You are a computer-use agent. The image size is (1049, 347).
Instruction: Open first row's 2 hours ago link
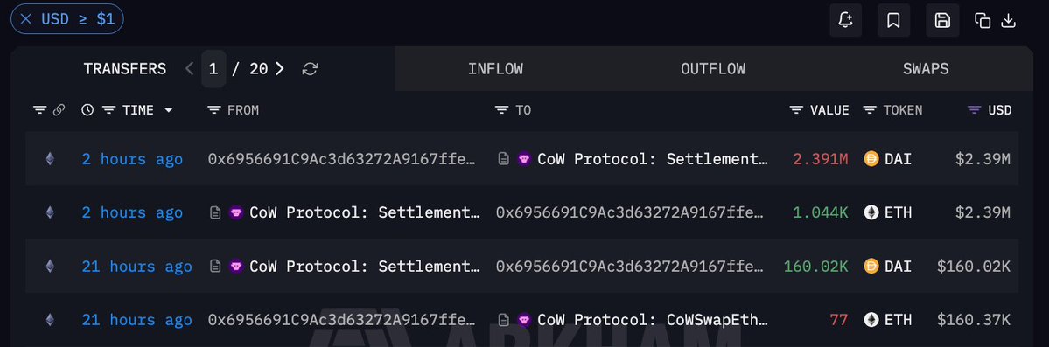[132, 159]
